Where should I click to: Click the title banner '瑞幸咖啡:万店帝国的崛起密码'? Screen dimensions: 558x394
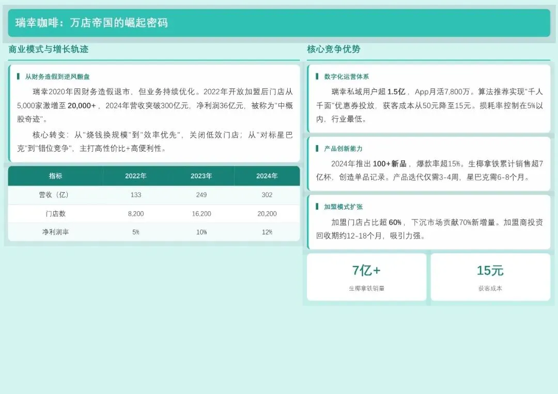279,23
